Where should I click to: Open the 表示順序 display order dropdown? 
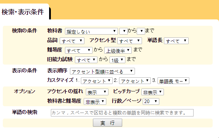pyautogui.click(x=102, y=71)
